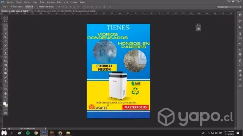Click the Doc size text in status bar
The width and height of the screenshot is (243, 136).
[28, 128]
